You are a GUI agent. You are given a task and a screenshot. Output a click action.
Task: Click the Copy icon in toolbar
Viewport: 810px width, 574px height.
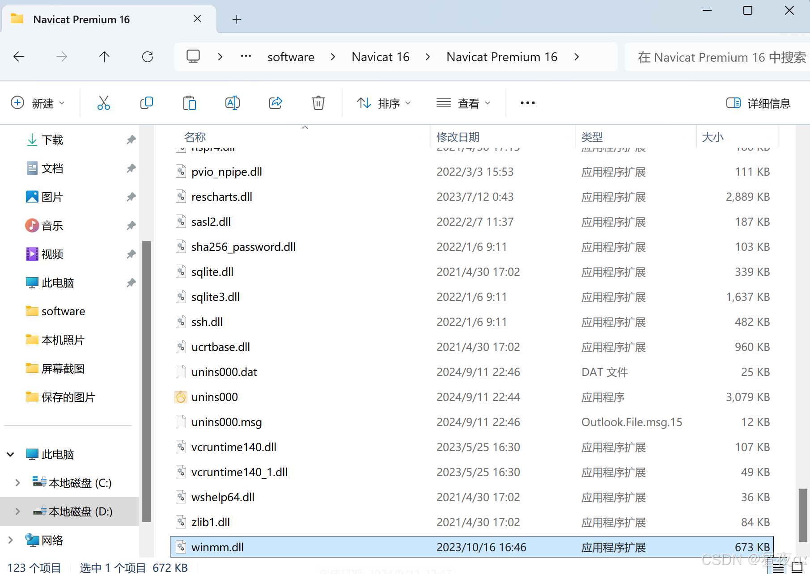[x=147, y=103]
